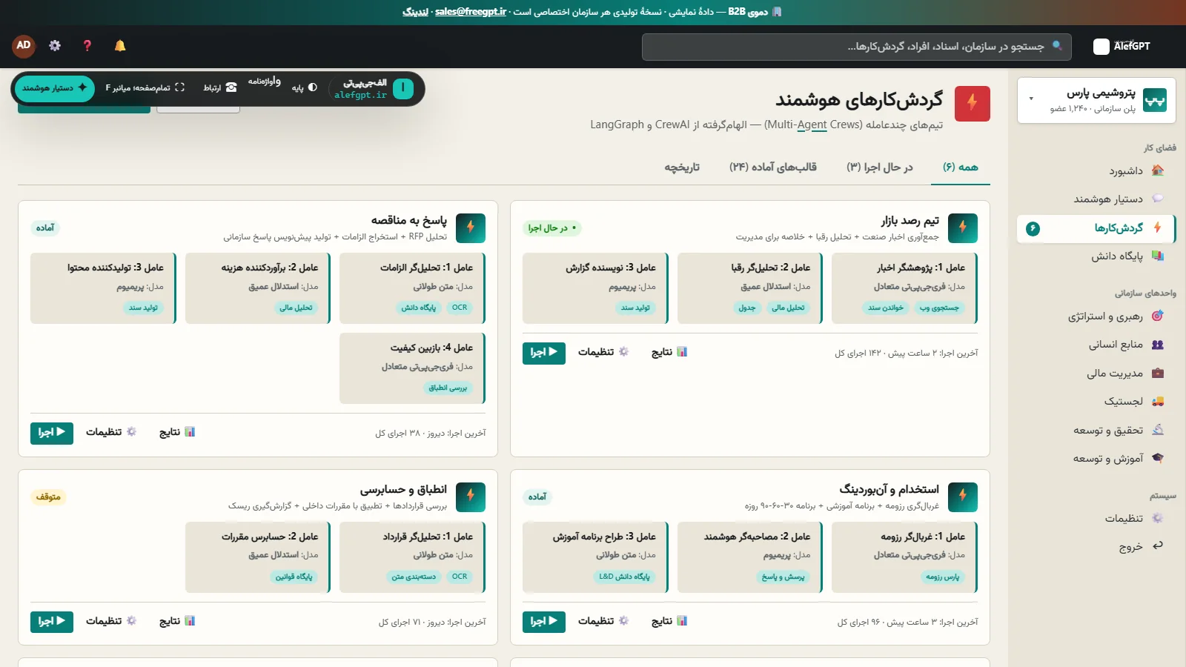Open the notifications bell icon
This screenshot has height=667, width=1186.
pos(120,46)
